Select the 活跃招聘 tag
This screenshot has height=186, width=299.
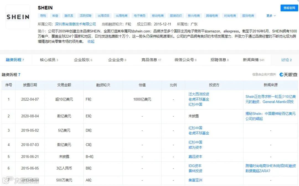pyautogui.click(x=86, y=15)
